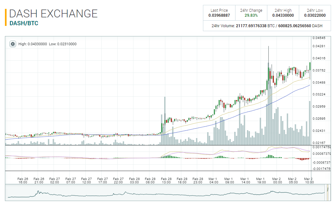This screenshot has height=203, width=334.
Task: Click the Mar 2 10:00 time axis label
Action: click(x=308, y=180)
